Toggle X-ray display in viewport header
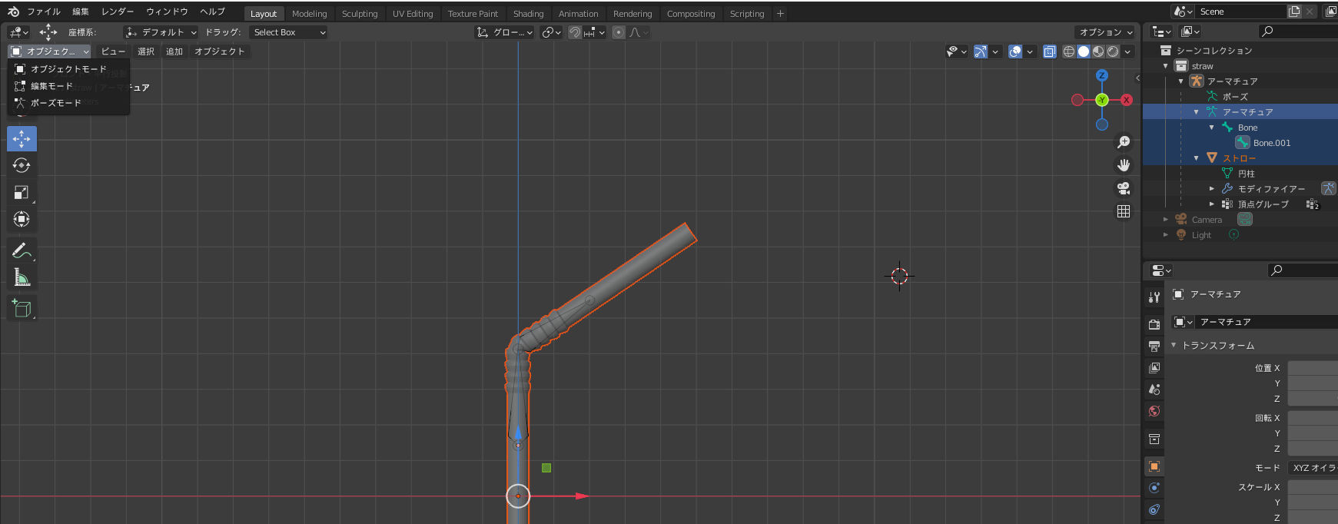 1050,51
